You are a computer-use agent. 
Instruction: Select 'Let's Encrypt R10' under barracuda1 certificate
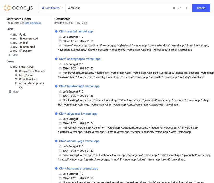[x=73, y=174]
